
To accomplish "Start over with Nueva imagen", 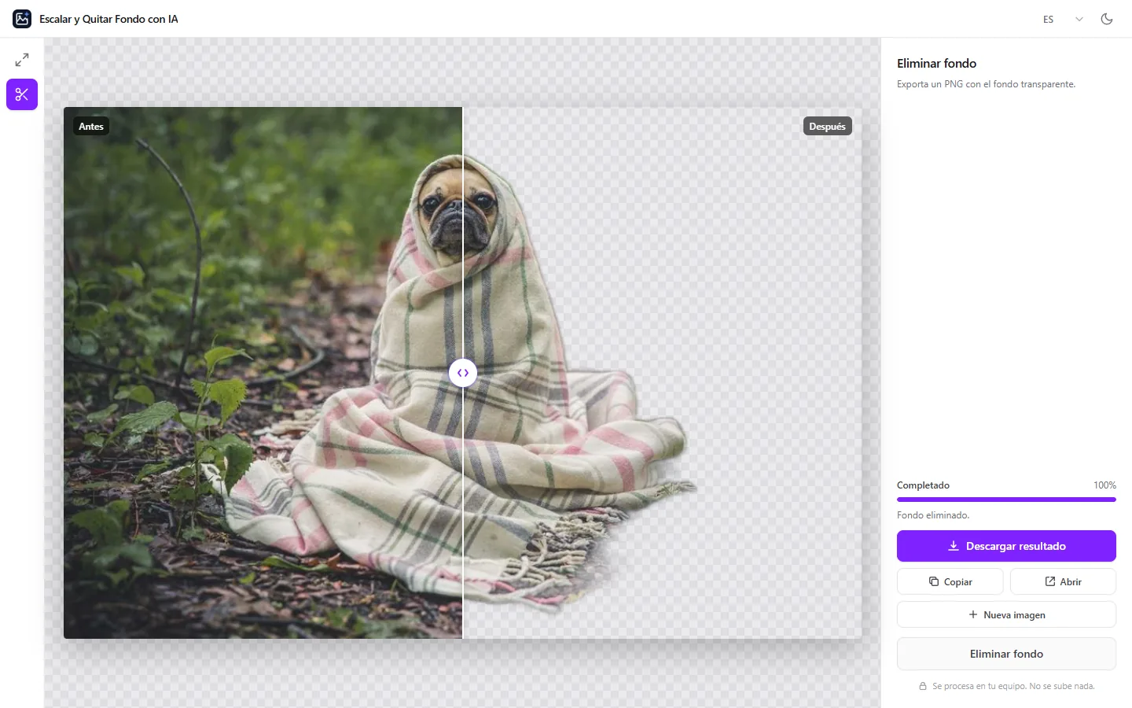I will (1006, 614).
